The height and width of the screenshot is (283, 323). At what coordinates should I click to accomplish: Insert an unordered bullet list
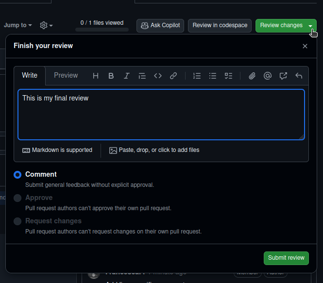[213, 76]
